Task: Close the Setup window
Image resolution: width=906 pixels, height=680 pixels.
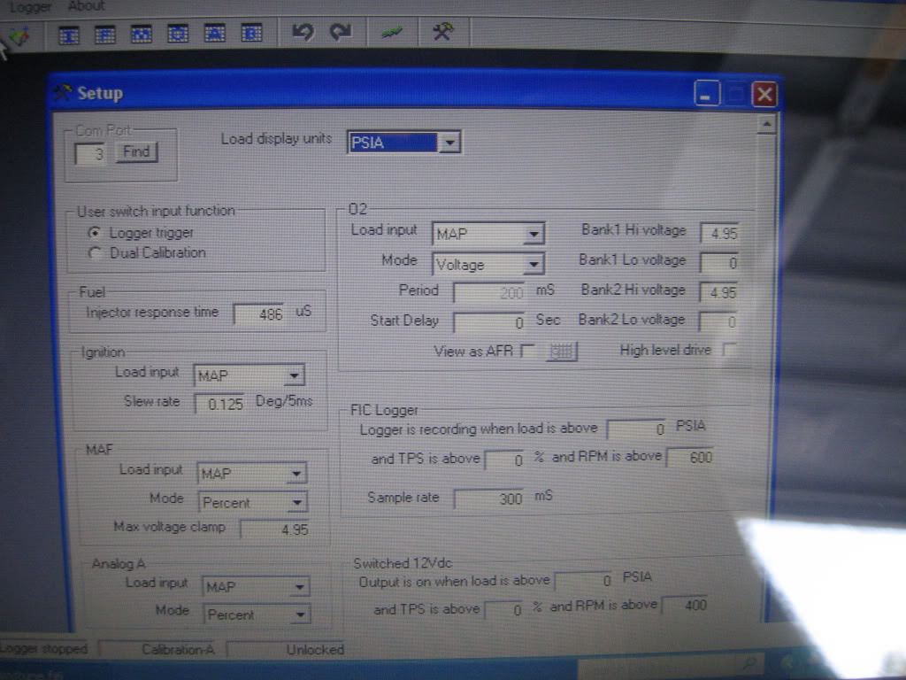Action: (764, 94)
